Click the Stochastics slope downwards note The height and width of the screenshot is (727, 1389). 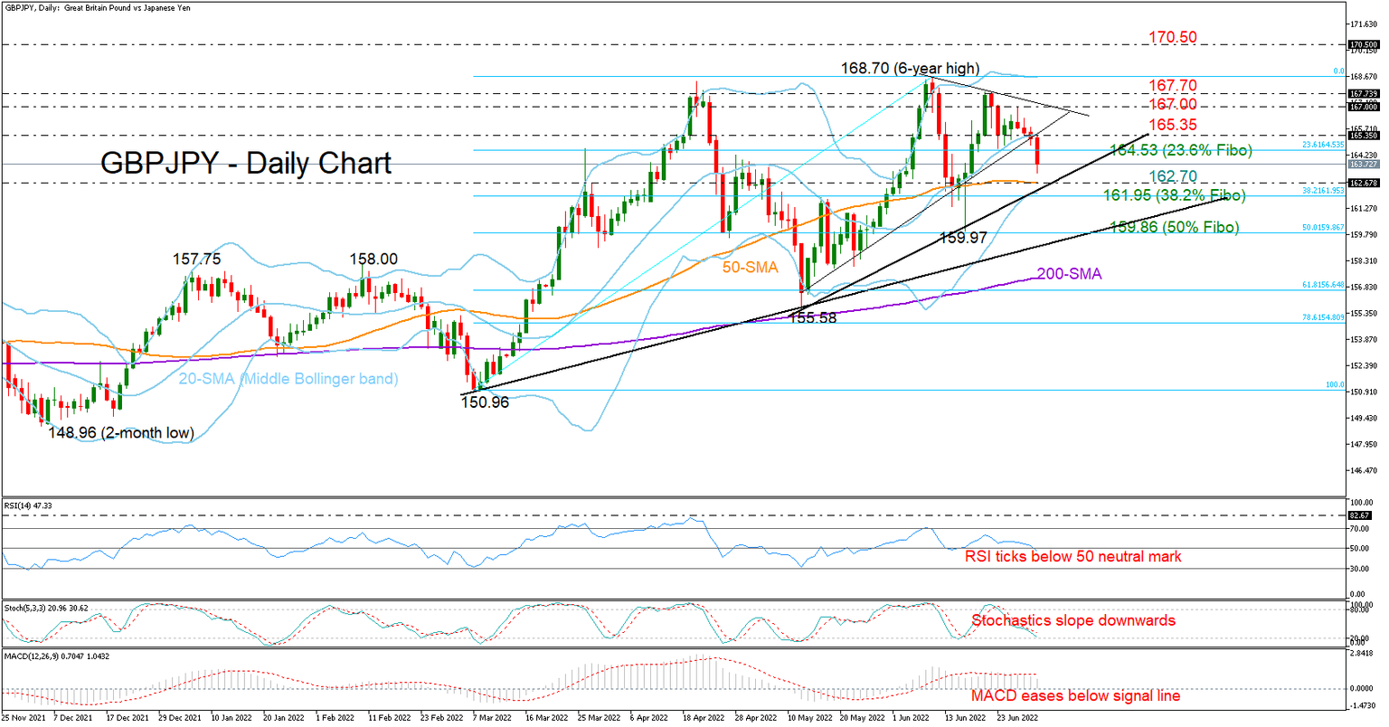(x=1075, y=621)
